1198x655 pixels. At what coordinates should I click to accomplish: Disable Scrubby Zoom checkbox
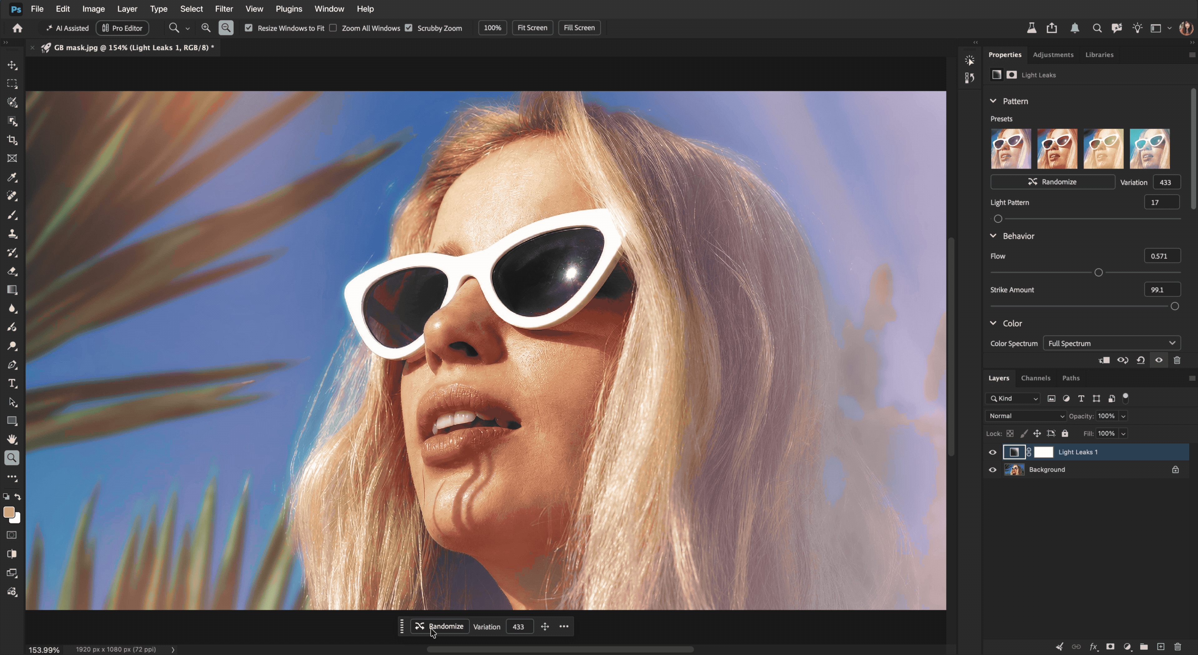click(x=409, y=28)
